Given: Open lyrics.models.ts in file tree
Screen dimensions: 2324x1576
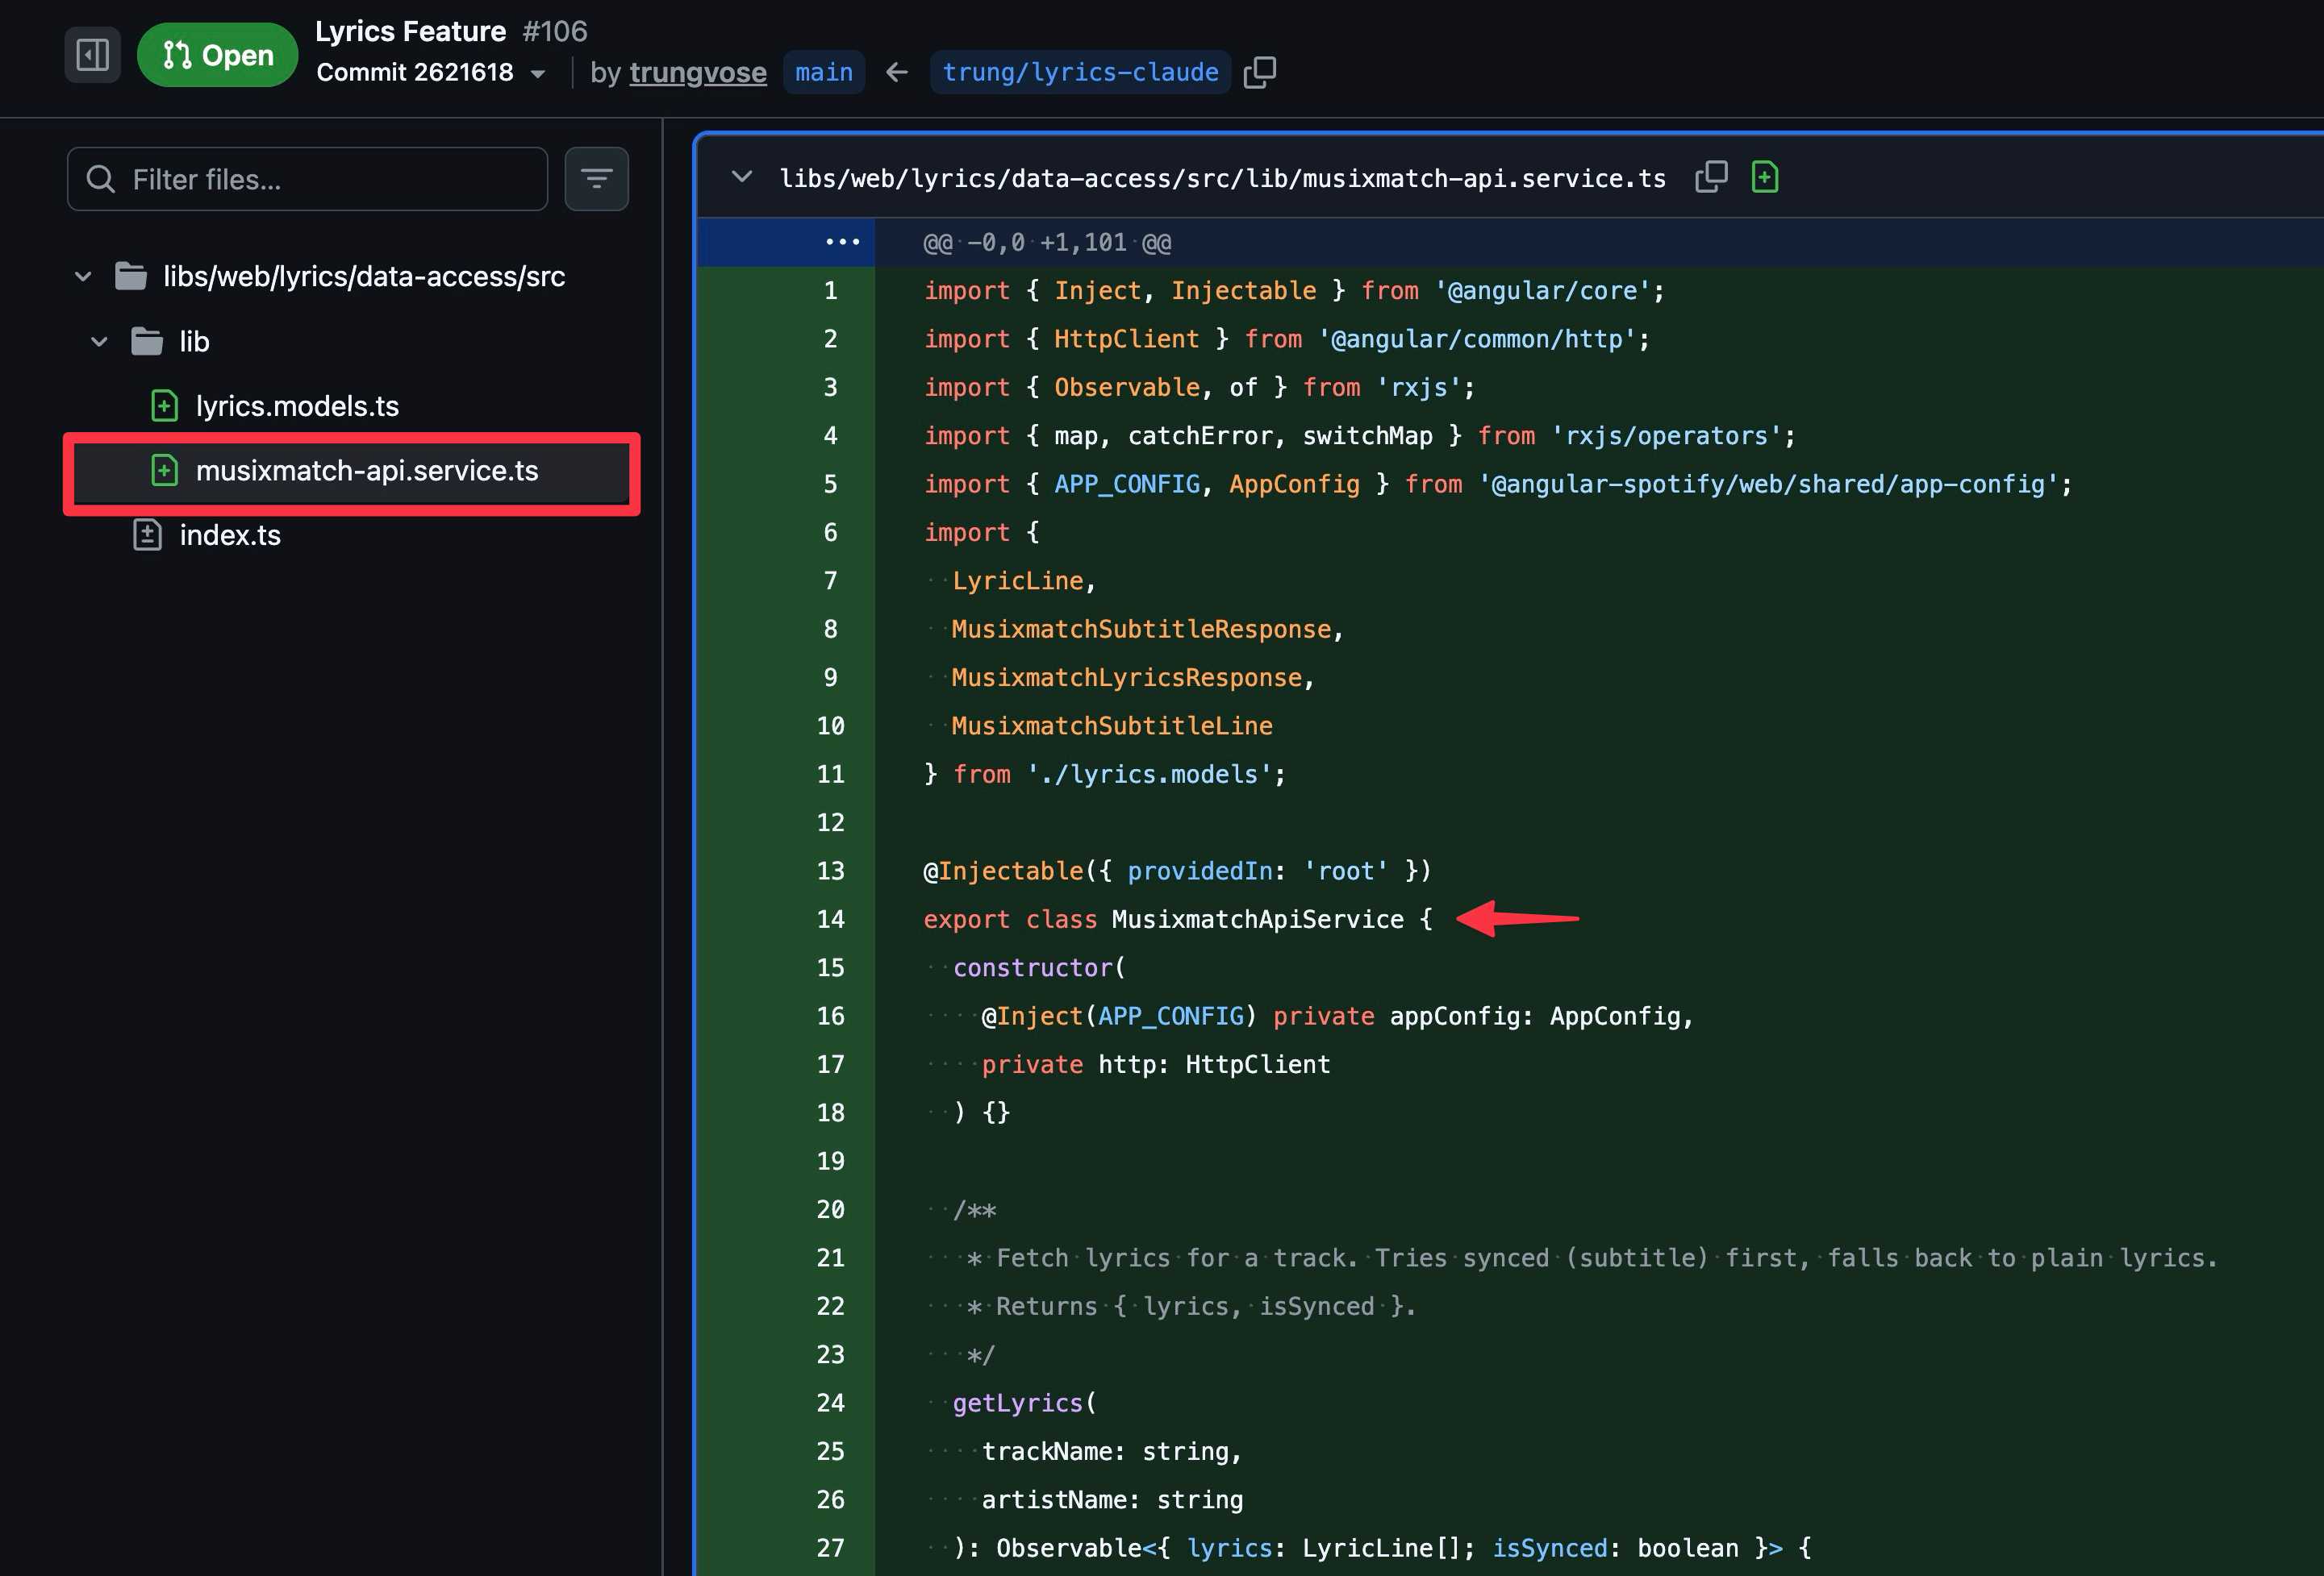Looking at the screenshot, I should pos(297,405).
